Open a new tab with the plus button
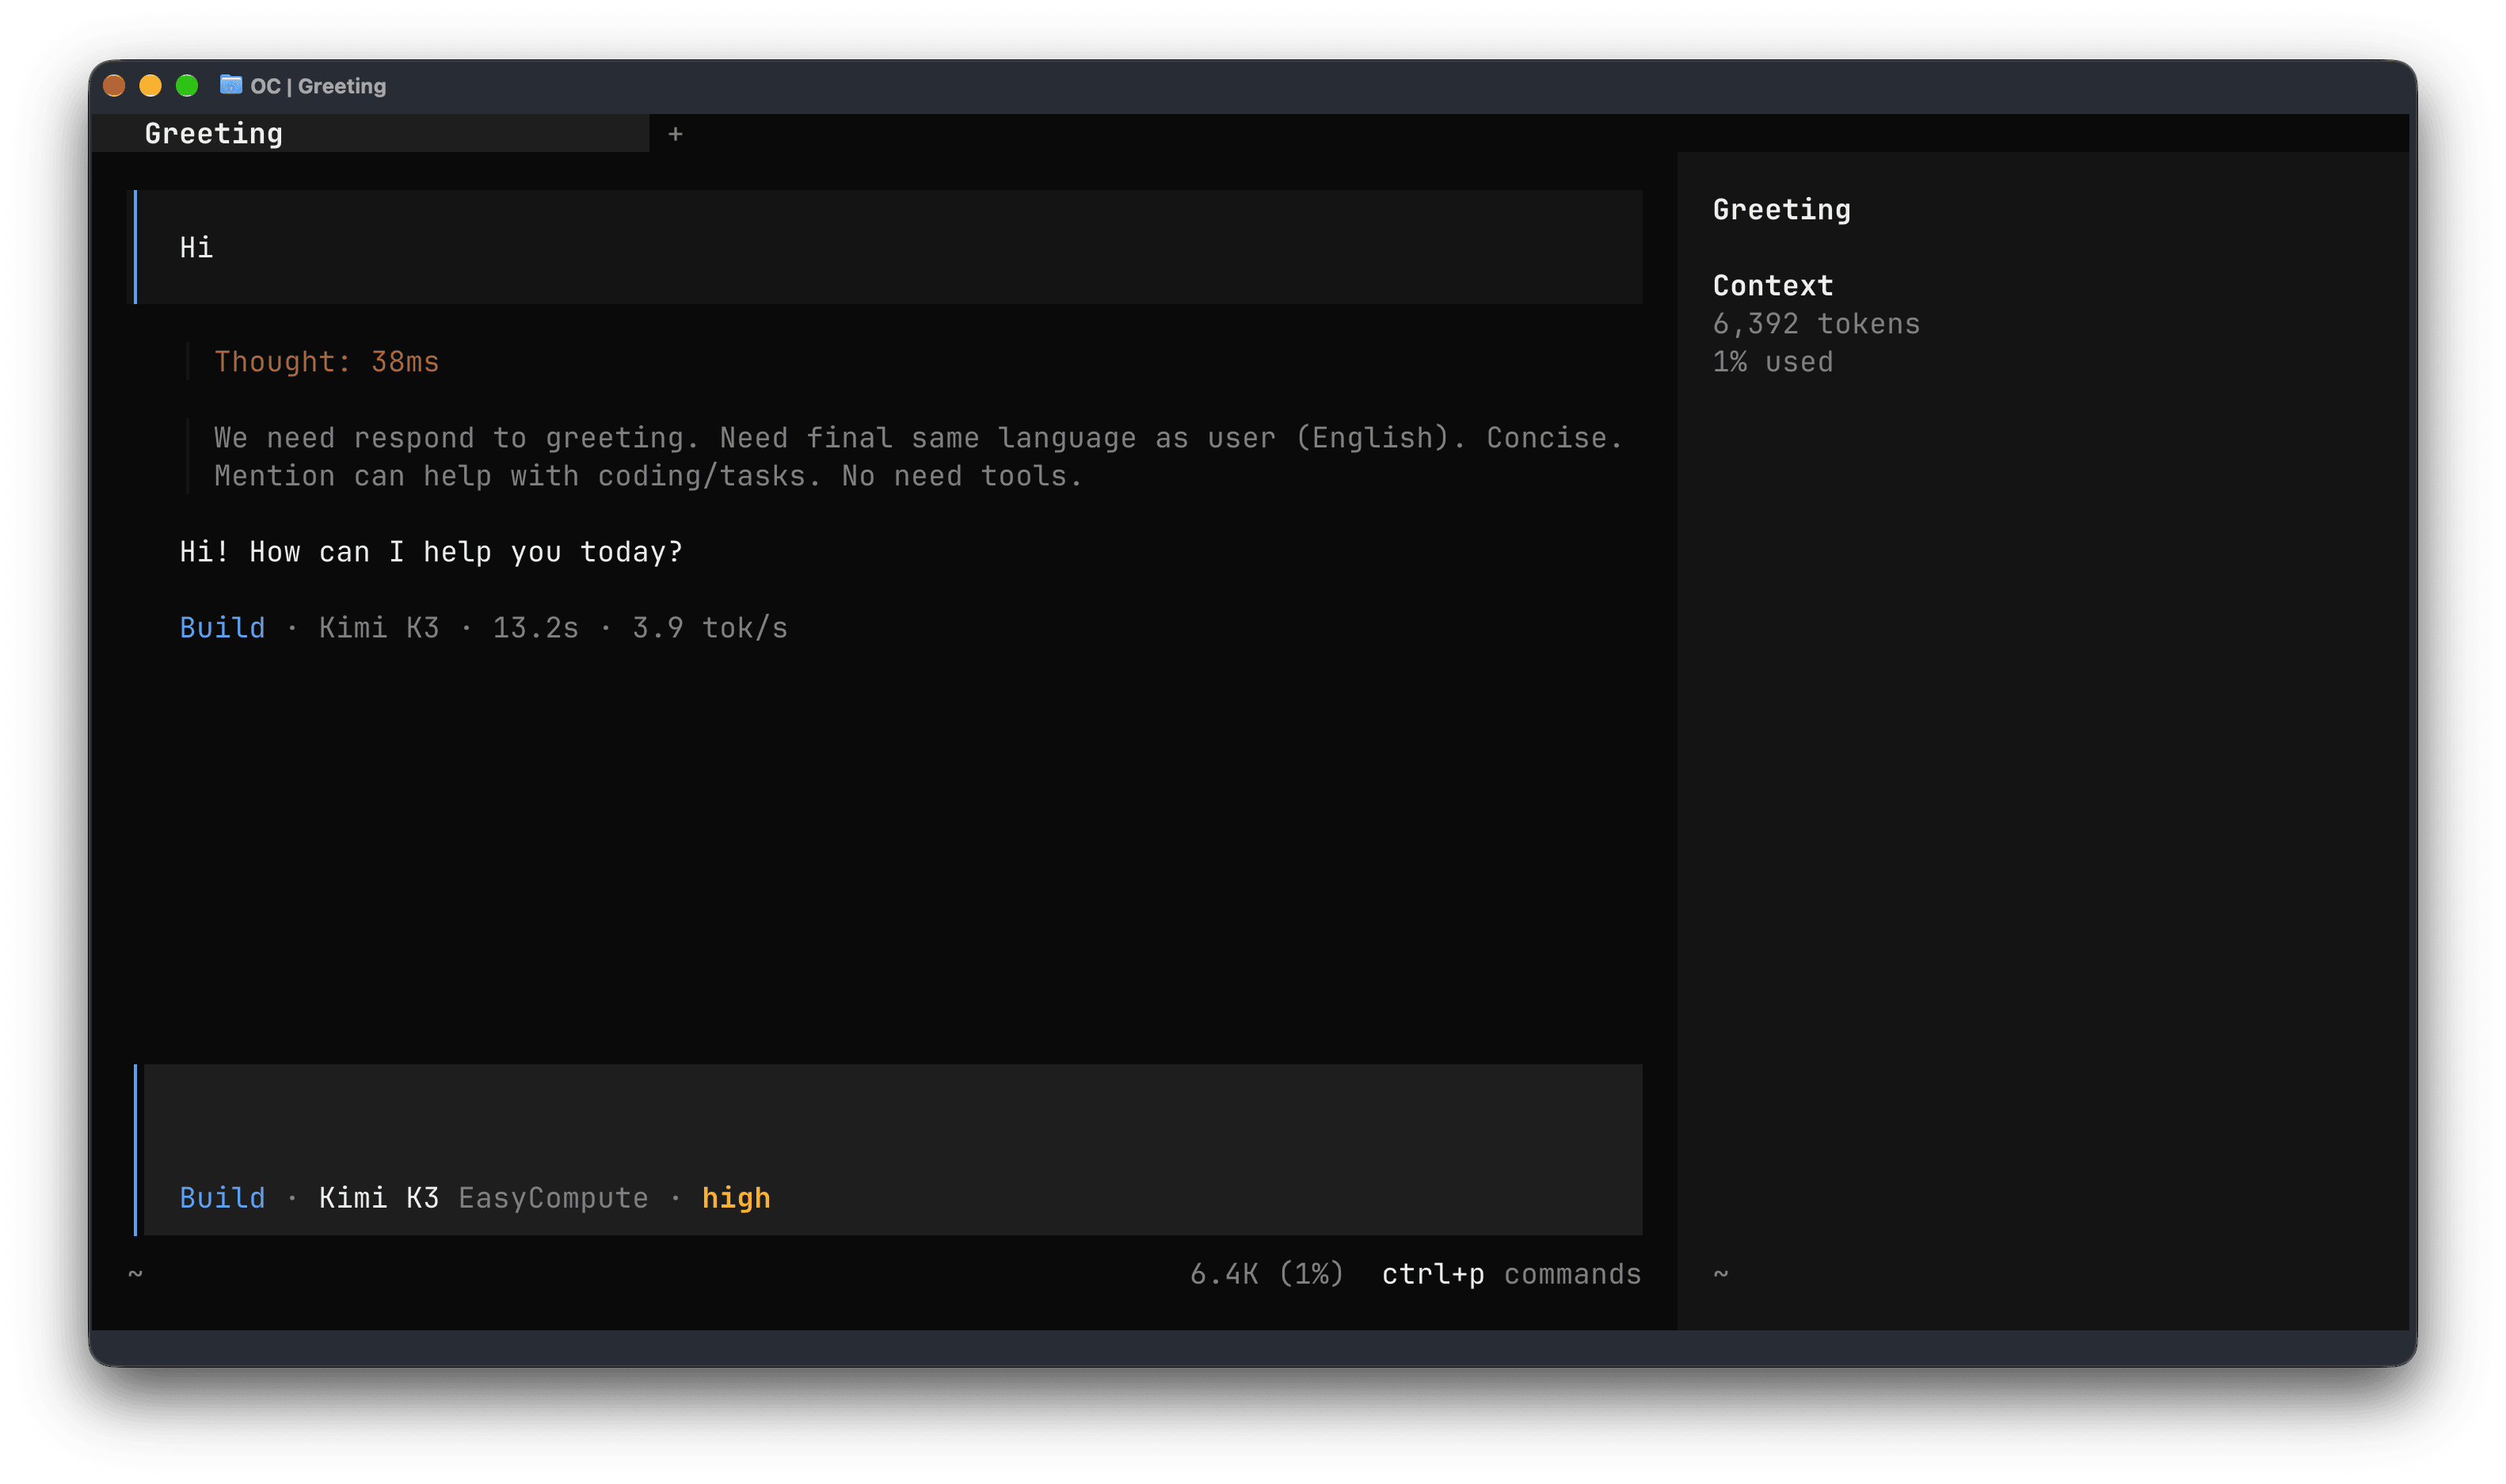2506x1484 pixels. point(675,134)
